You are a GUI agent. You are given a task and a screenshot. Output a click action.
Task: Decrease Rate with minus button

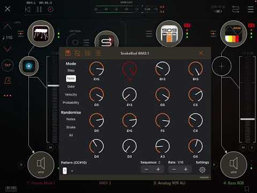174,169
